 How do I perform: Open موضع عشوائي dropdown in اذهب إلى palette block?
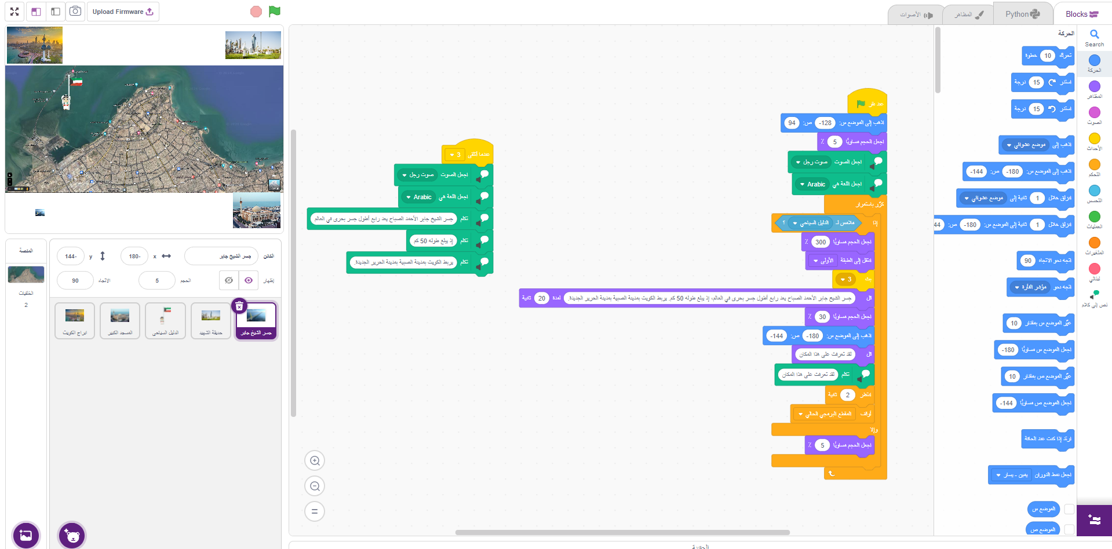[x=1026, y=145]
